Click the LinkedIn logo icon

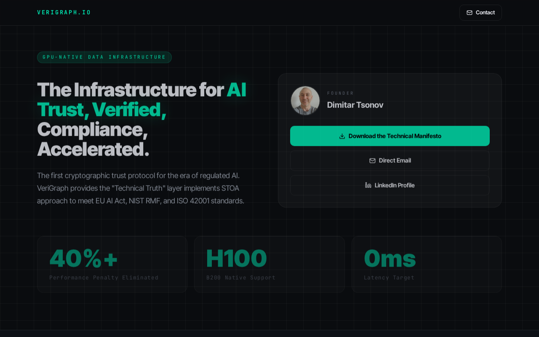368,185
